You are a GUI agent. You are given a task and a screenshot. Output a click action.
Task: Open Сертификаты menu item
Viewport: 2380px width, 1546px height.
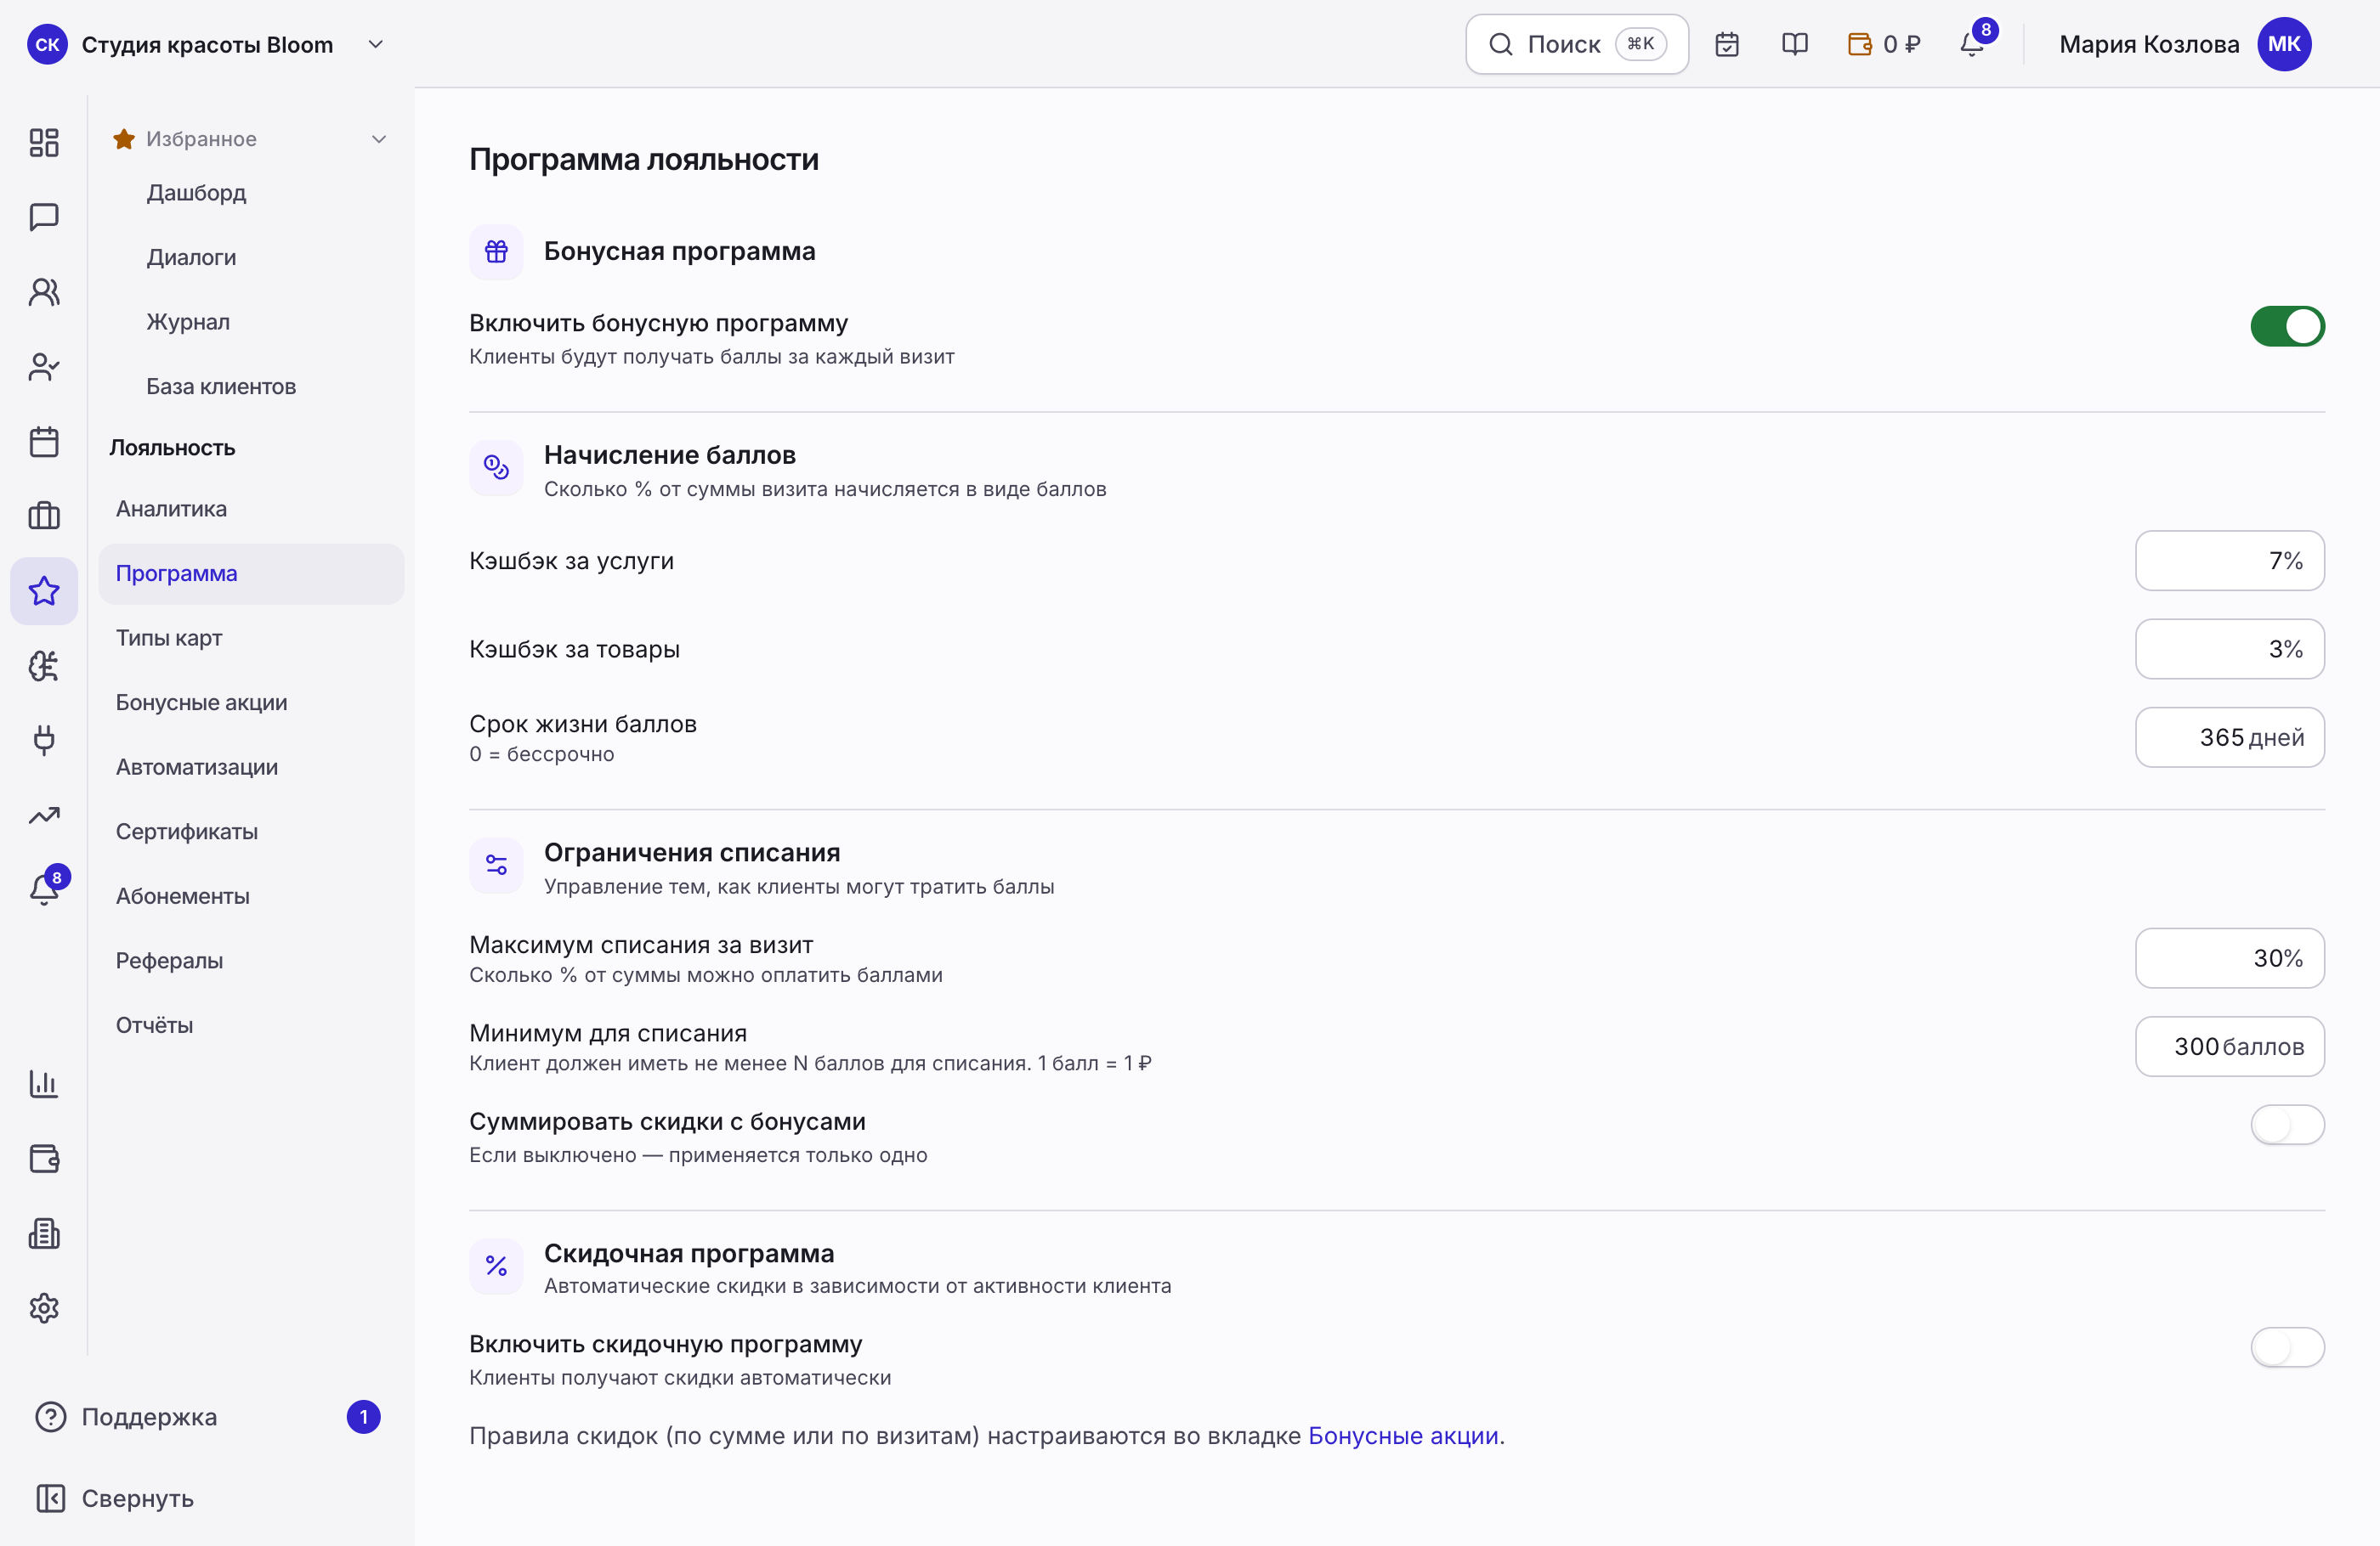(x=251, y=832)
